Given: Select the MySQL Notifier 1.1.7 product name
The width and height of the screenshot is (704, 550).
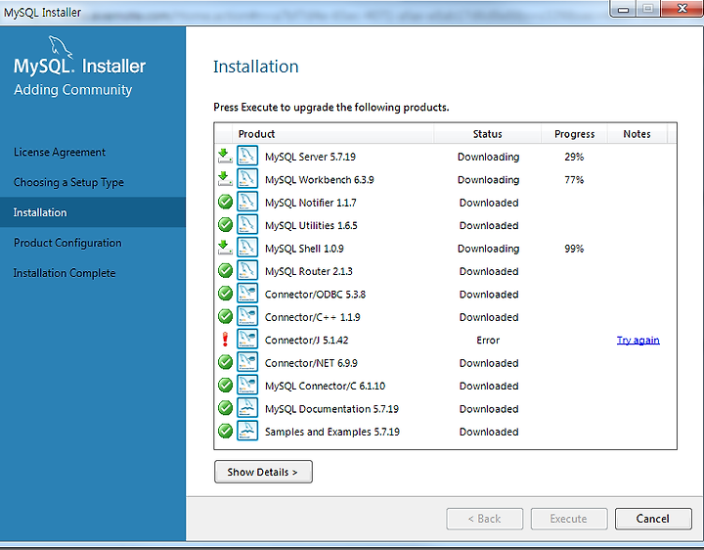Looking at the screenshot, I should [x=311, y=203].
